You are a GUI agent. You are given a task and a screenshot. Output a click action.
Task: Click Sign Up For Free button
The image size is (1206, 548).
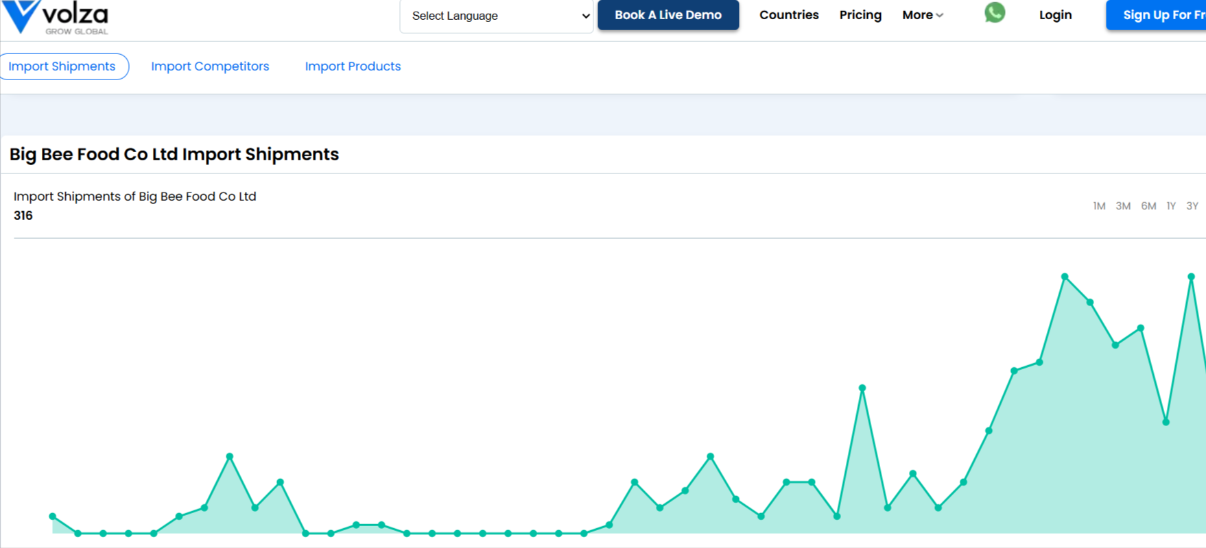tap(1156, 15)
